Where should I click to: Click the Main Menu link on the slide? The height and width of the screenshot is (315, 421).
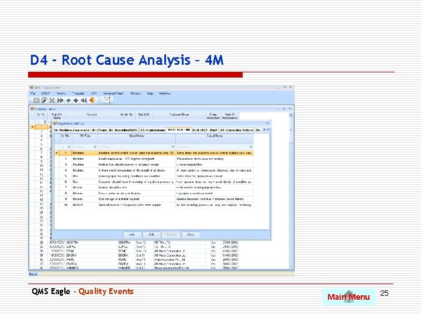[x=348, y=297]
